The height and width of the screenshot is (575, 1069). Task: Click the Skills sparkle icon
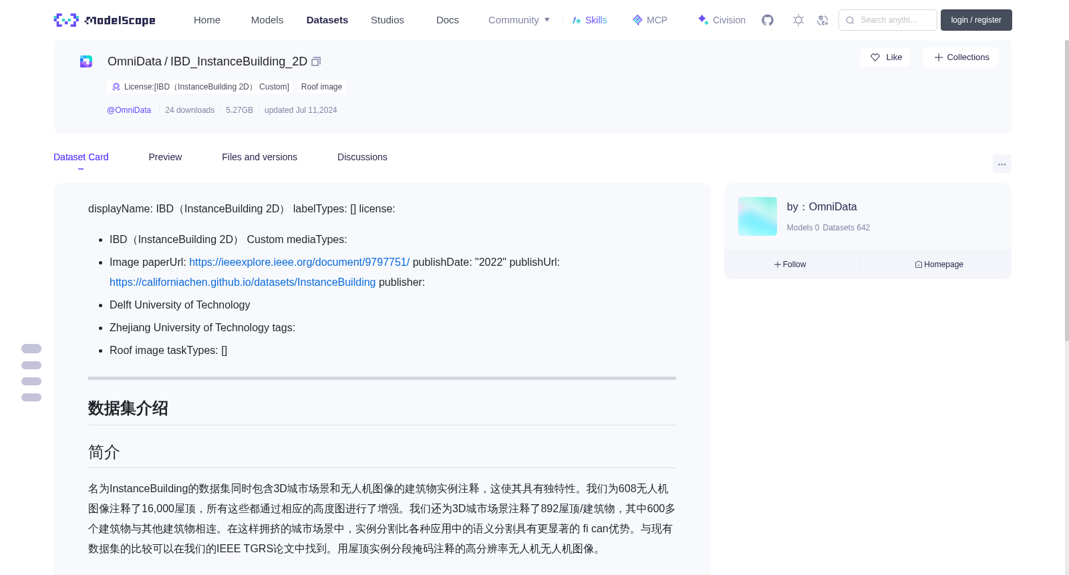point(577,20)
